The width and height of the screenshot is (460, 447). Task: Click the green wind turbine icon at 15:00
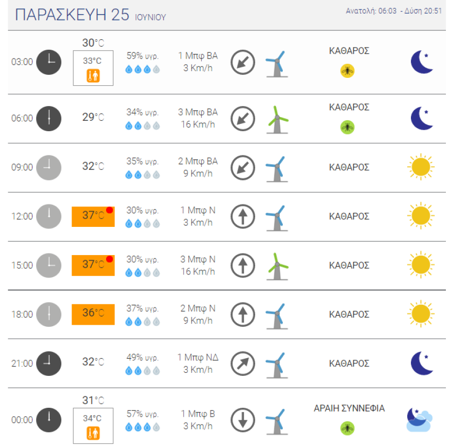click(x=277, y=265)
